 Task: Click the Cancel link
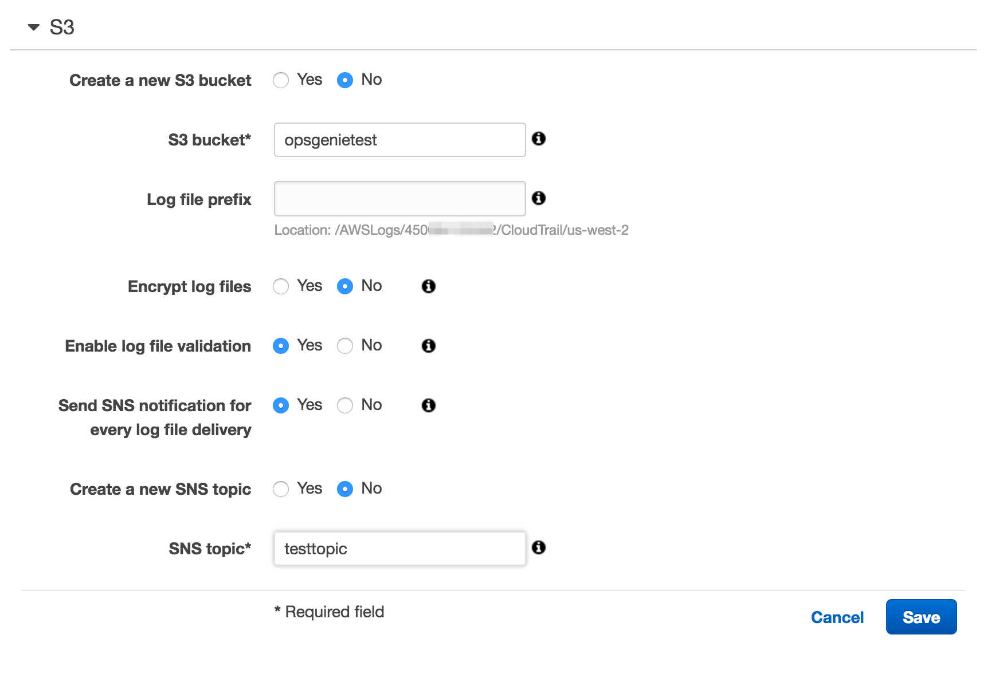point(837,617)
